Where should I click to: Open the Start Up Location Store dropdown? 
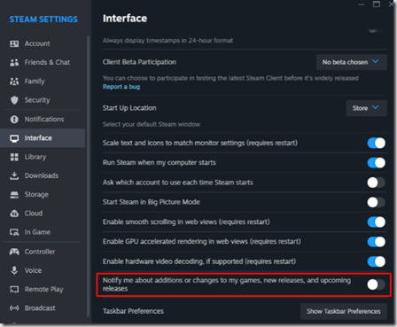point(366,108)
